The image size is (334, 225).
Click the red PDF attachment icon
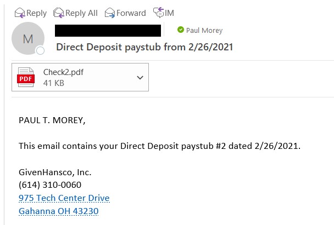[x=26, y=78]
